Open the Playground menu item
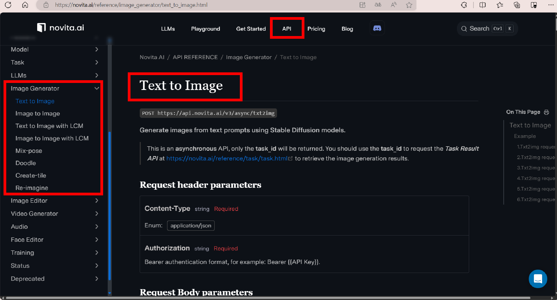557x300 pixels. 205,29
